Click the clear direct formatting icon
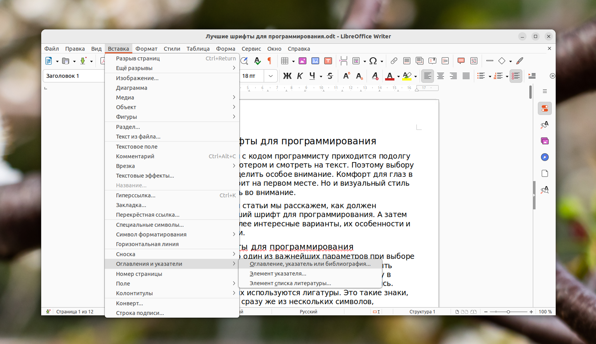 [x=375, y=76]
